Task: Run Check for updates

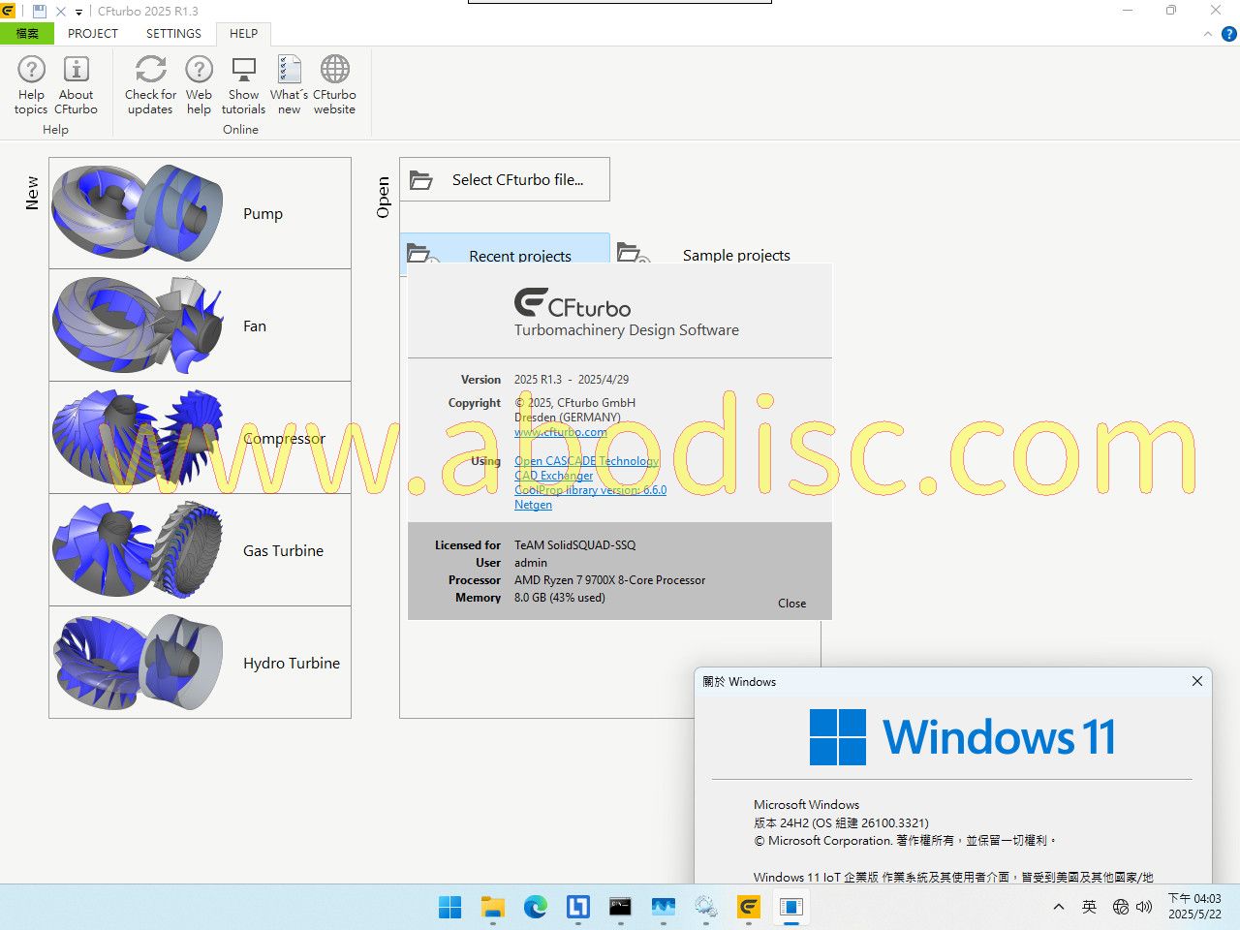Action: (150, 85)
